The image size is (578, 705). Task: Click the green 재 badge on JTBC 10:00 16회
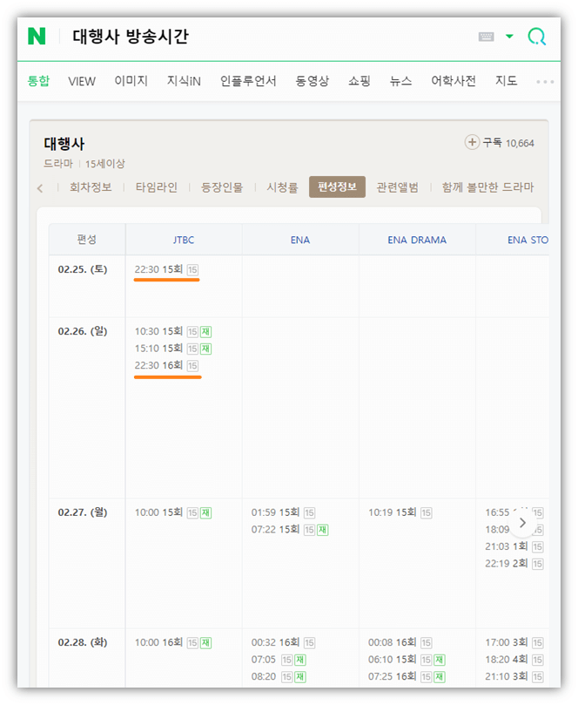point(205,643)
